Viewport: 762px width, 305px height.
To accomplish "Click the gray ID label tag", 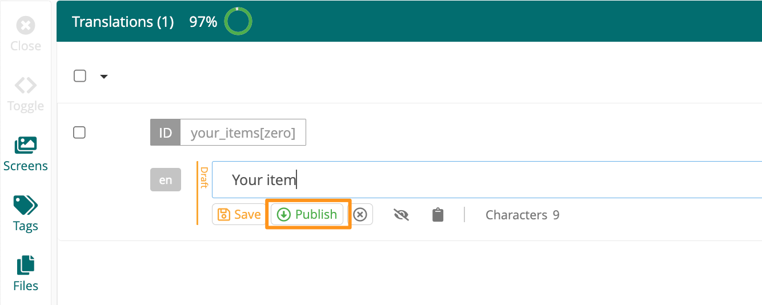I will tap(166, 133).
